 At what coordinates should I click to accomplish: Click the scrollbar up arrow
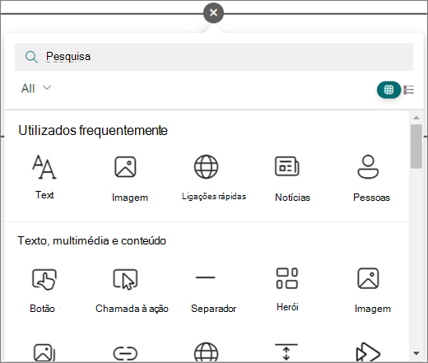click(416, 118)
